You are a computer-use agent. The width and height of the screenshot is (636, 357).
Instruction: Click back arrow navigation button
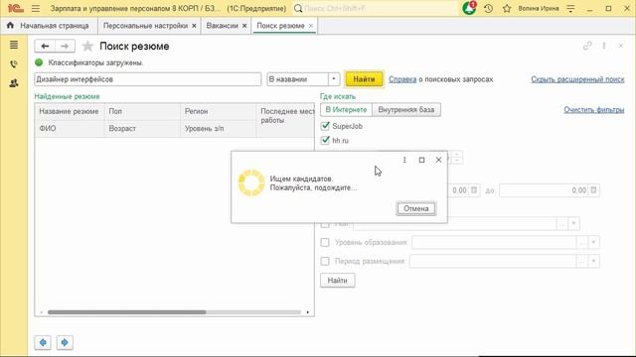(x=45, y=47)
